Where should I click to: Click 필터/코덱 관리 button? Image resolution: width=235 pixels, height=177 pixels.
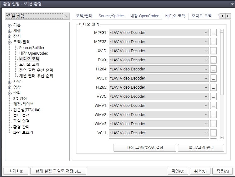coord(201,148)
